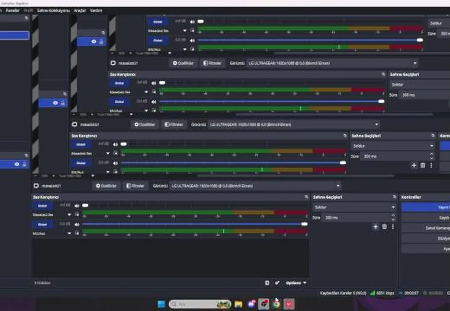Image resolution: width=450 pixels, height=311 pixels.
Task: Open the Soldur transition dropdown
Action: click(x=354, y=207)
